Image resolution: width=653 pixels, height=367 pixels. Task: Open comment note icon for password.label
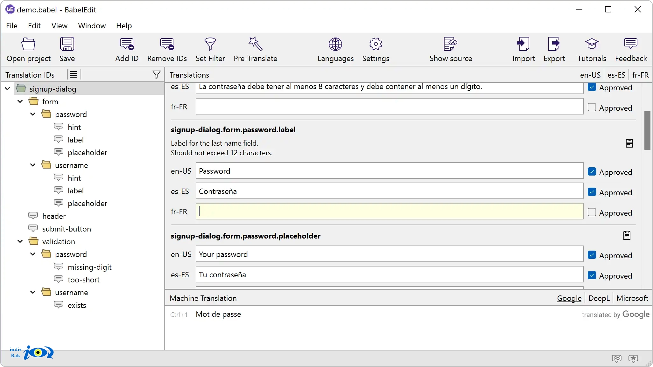pos(629,143)
